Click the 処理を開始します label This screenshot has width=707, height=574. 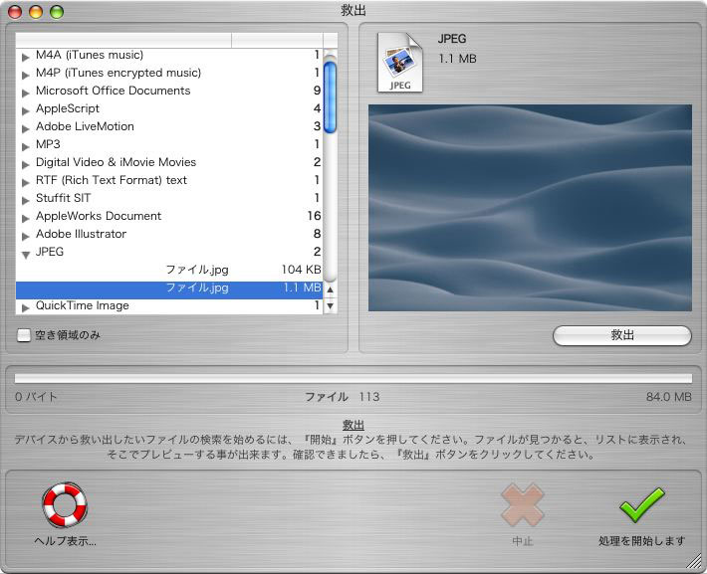pos(641,540)
